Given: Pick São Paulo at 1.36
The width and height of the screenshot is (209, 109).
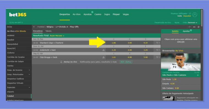Looking at the screenshot, I should pos(181,79).
